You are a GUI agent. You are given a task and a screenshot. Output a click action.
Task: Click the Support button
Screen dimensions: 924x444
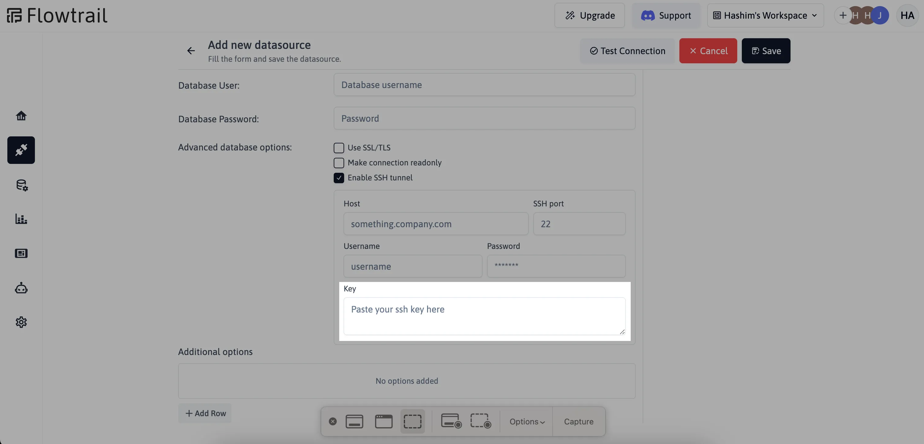tap(666, 15)
